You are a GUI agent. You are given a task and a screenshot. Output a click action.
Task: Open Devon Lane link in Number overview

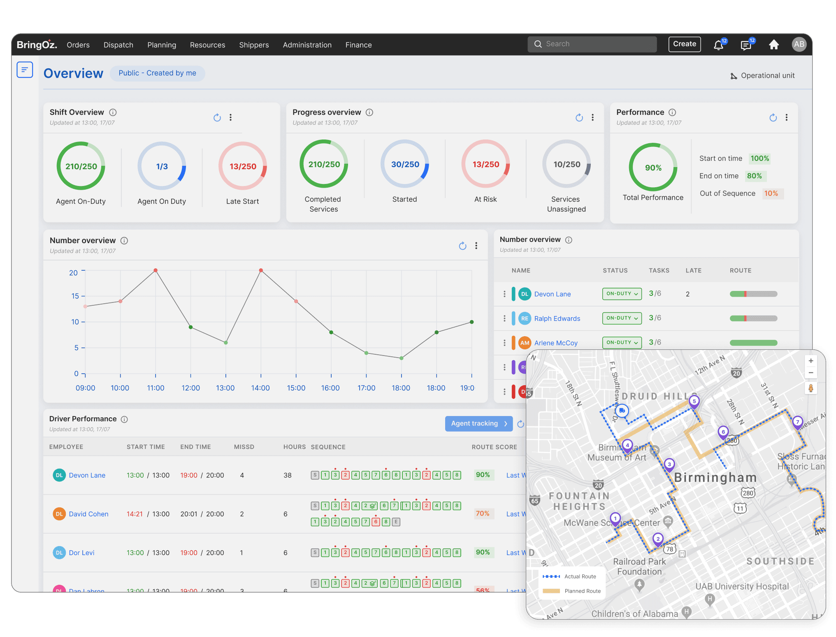point(552,294)
